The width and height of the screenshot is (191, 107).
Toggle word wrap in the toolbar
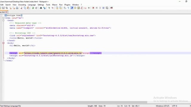[65, 8]
